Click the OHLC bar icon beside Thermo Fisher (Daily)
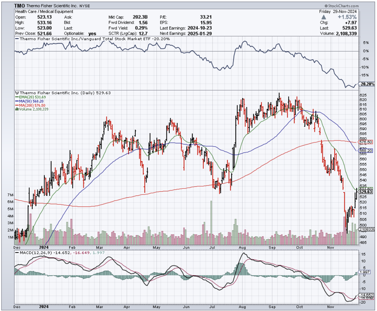 [x=17, y=93]
